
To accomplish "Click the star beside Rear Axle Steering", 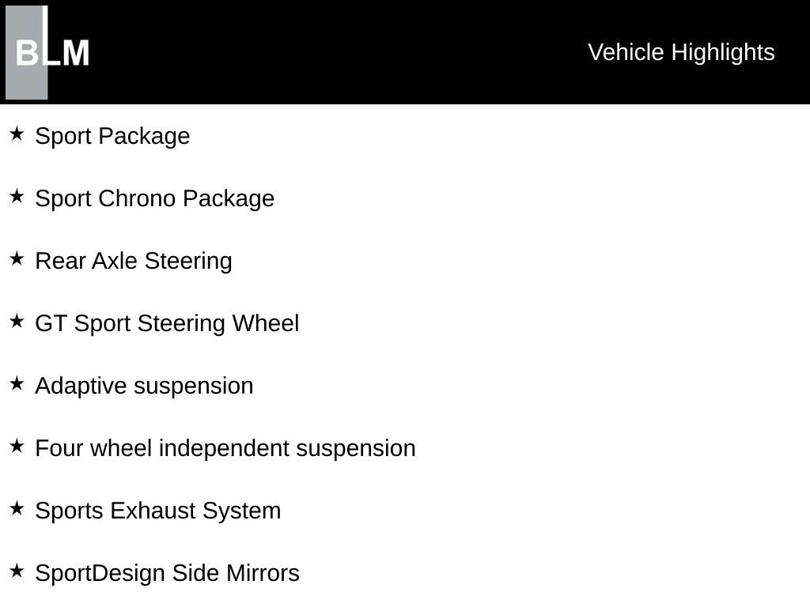I will click(x=17, y=258).
